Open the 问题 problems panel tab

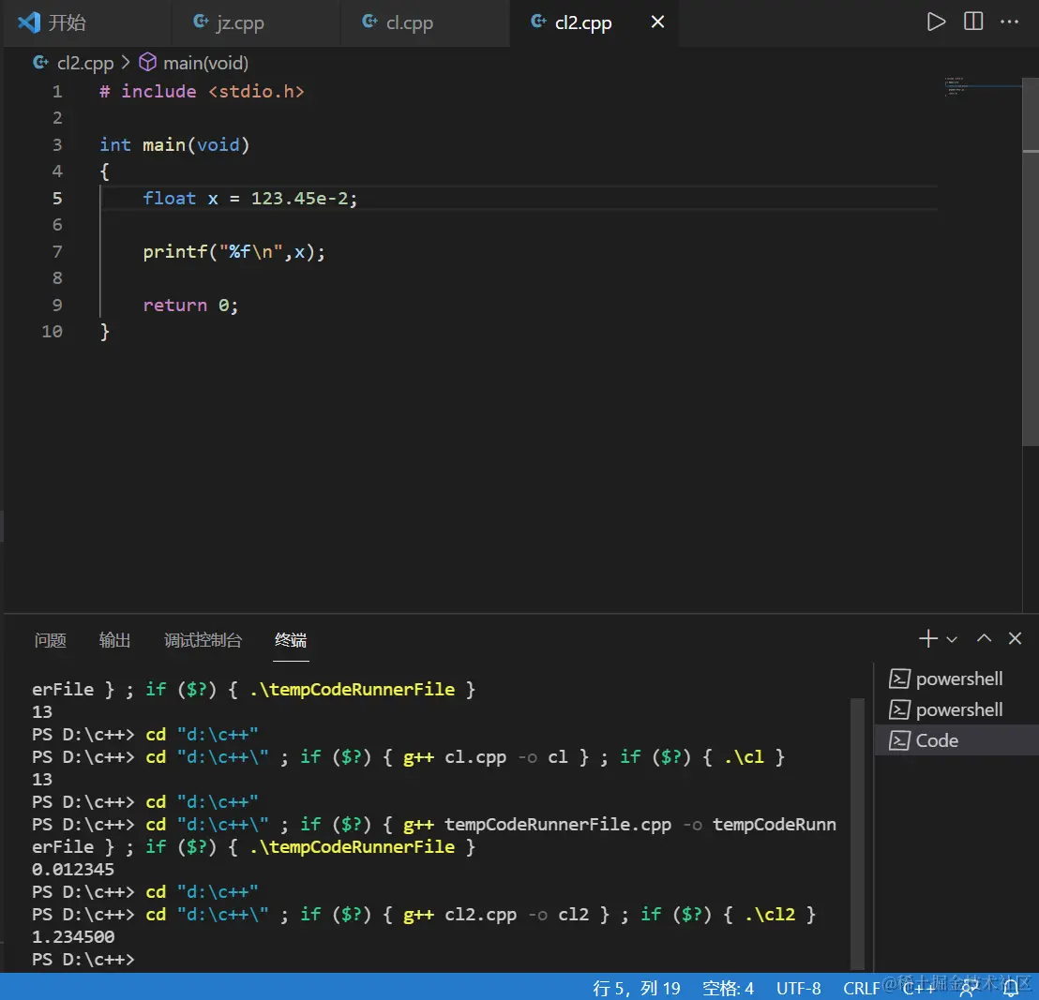coord(51,640)
